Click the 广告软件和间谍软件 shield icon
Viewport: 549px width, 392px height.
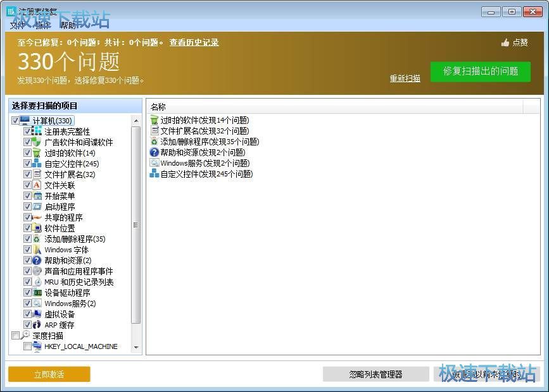tap(37, 142)
